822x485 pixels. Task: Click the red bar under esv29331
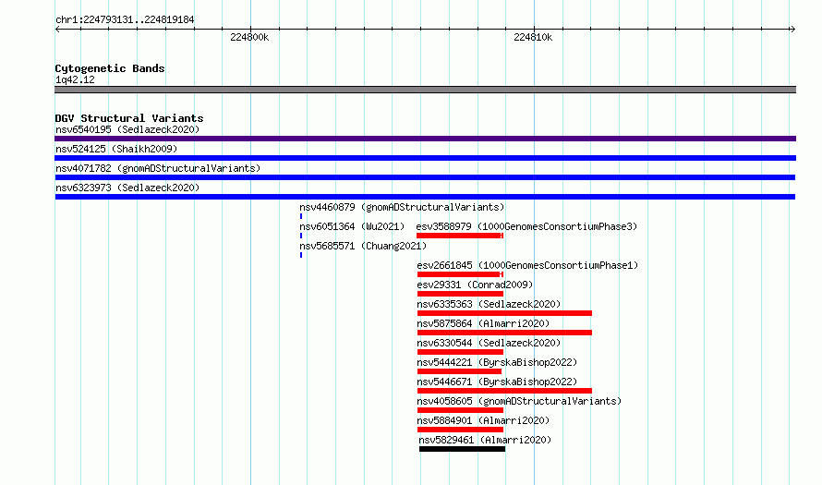[460, 294]
